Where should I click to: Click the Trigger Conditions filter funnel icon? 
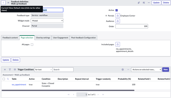[x=10, y=70]
